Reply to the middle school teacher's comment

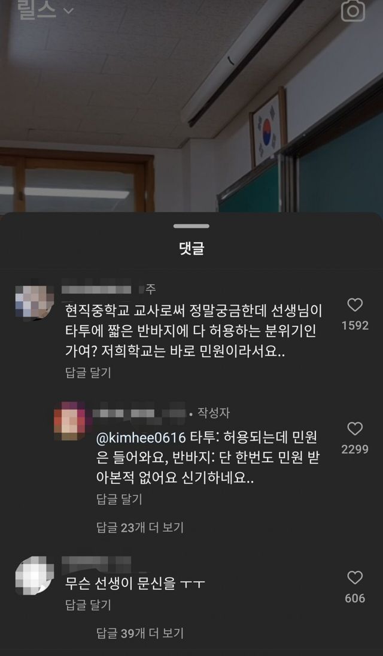coord(88,372)
